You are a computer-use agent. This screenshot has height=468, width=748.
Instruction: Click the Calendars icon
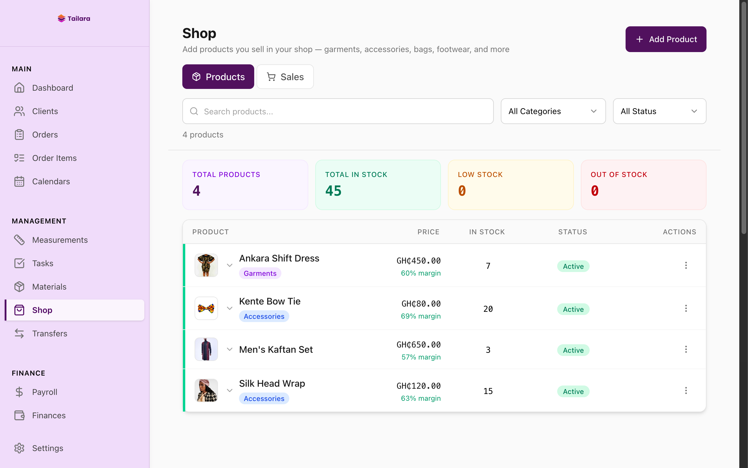[20, 181]
